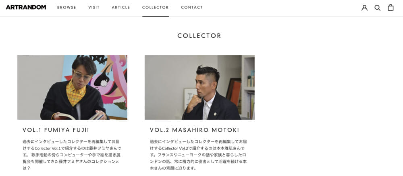Click the VOL.1 FUMIYA FUJII title
403x176 pixels.
click(56, 130)
